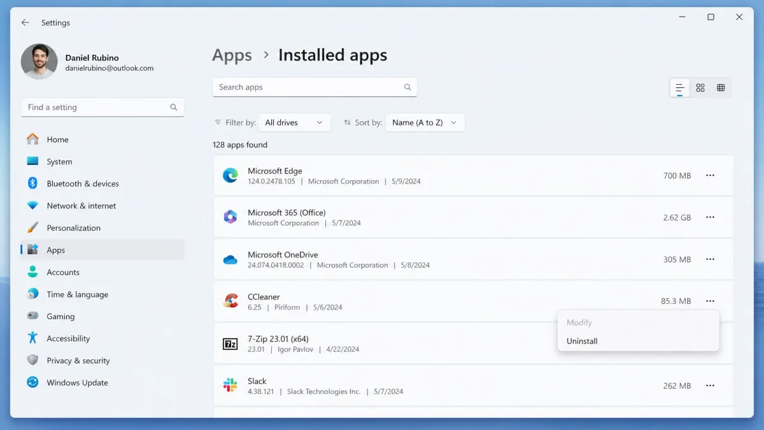The width and height of the screenshot is (764, 430).
Task: Click the CCleaner name text
Action: pyautogui.click(x=264, y=297)
